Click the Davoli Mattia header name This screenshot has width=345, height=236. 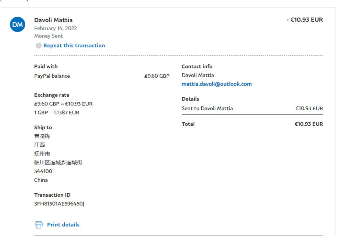click(53, 20)
